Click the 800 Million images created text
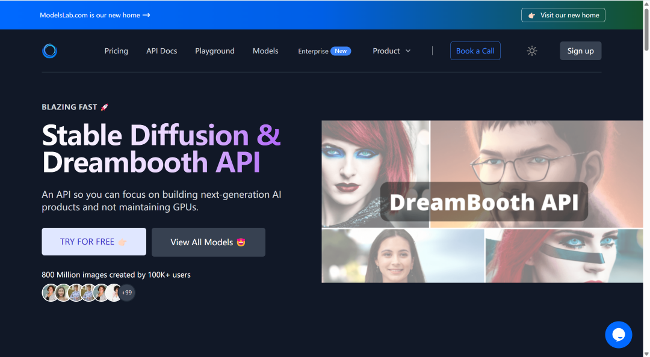 click(116, 275)
